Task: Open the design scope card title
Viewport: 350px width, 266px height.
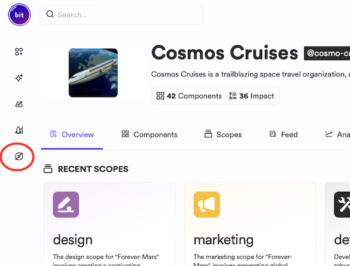Action: click(x=73, y=240)
